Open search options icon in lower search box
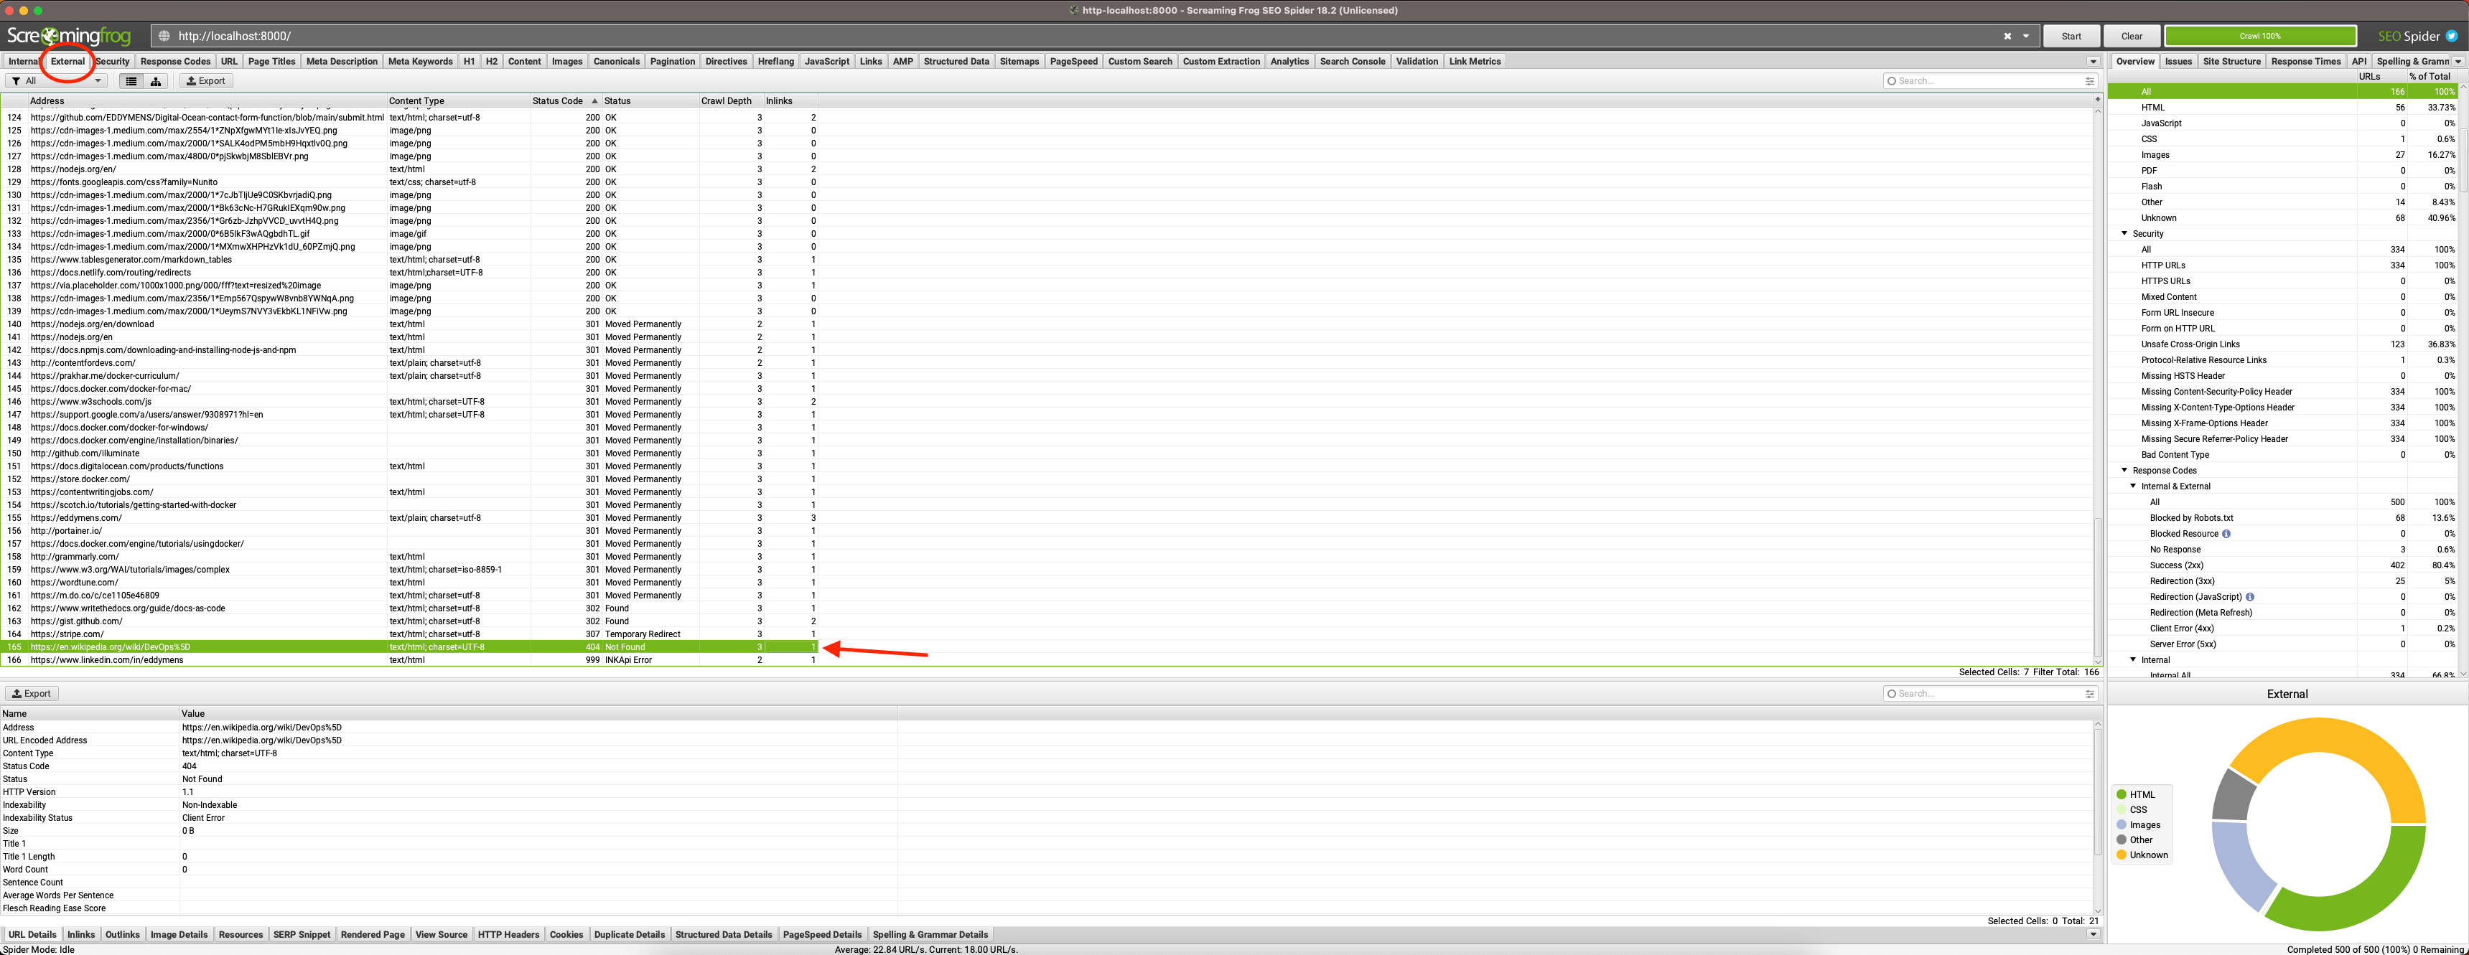 pyautogui.click(x=2089, y=694)
